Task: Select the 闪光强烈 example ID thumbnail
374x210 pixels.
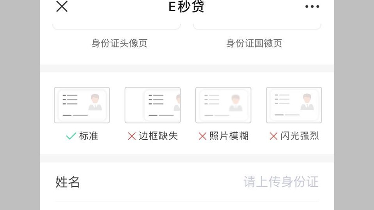Action: (294, 105)
